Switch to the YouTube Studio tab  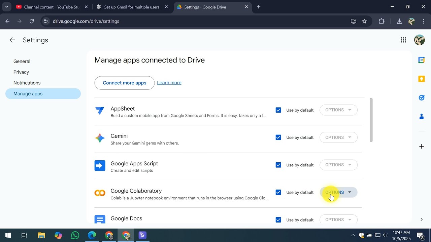[52, 7]
